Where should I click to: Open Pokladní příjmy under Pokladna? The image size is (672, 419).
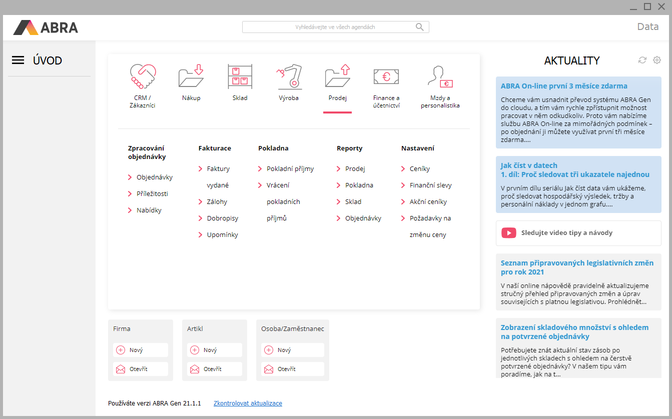click(x=290, y=169)
